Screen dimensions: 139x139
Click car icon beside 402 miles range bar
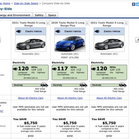point(84,85)
